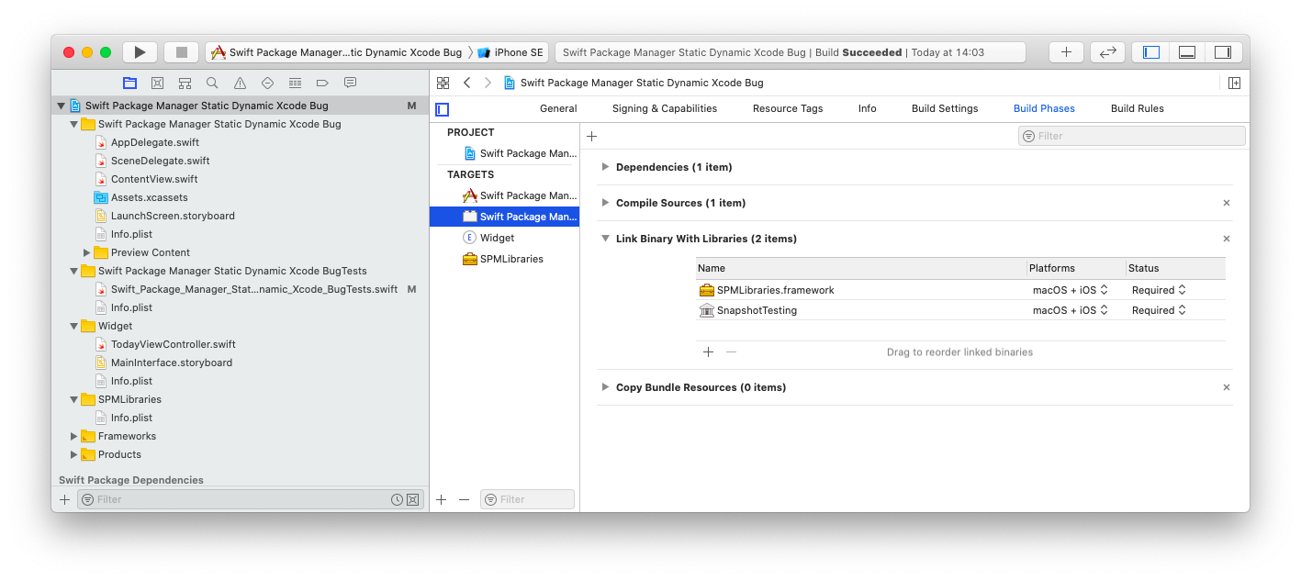This screenshot has height=580, width=1301.
Task: Open Assets.xcassets
Action: (x=149, y=197)
